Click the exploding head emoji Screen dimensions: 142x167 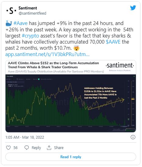[x=76, y=48]
